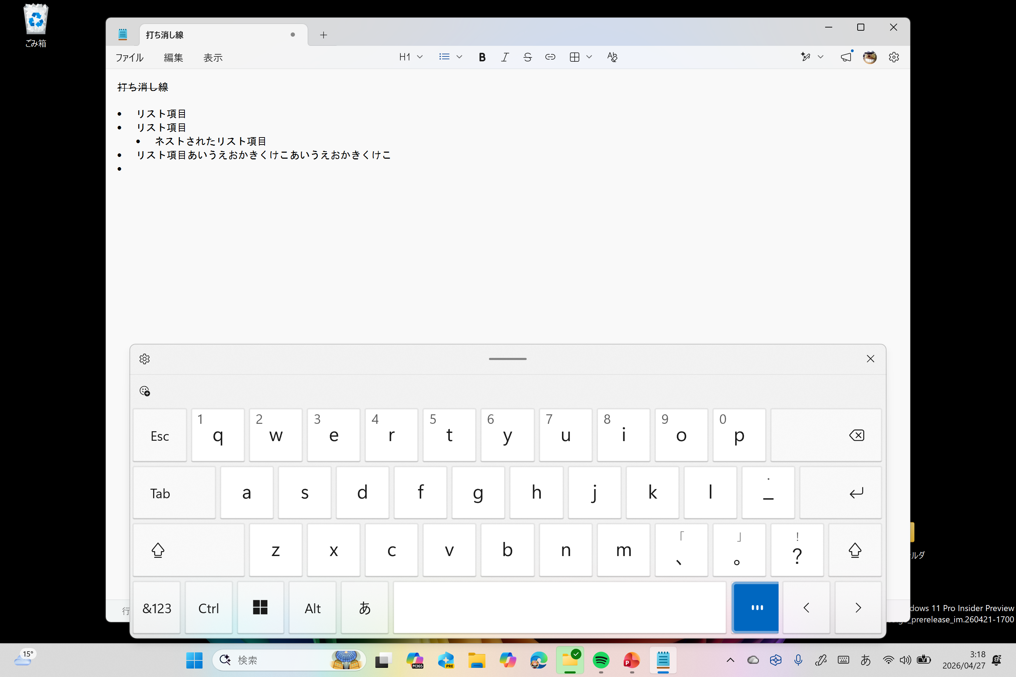Insert a table
Image resolution: width=1016 pixels, height=677 pixels.
575,56
